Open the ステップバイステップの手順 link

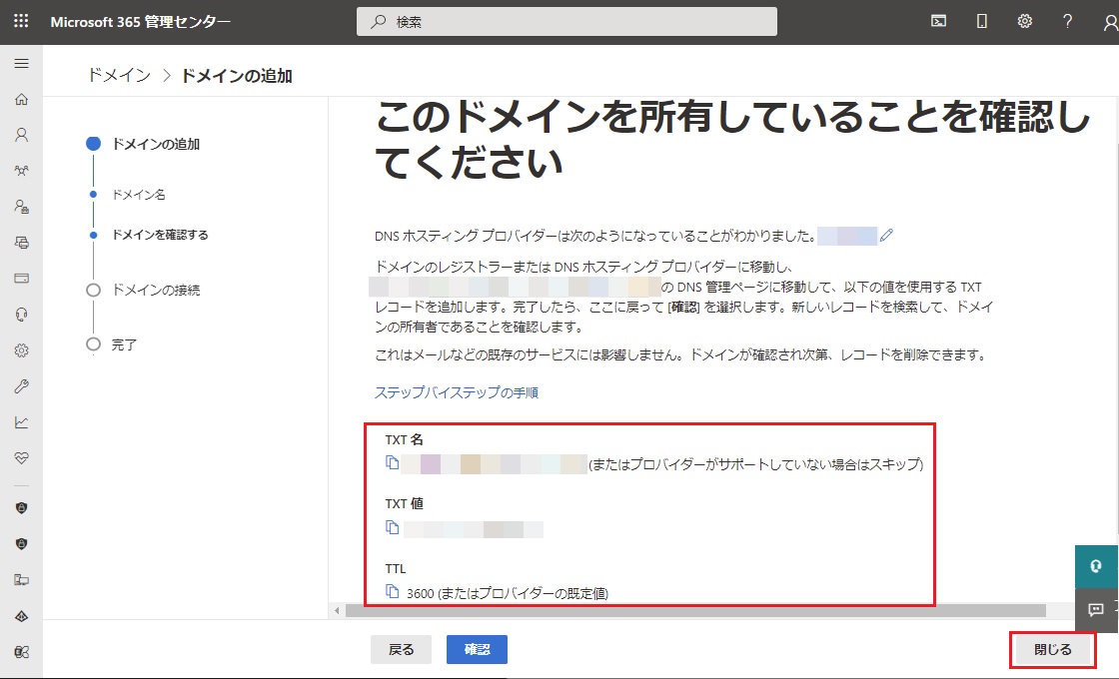[x=457, y=392]
